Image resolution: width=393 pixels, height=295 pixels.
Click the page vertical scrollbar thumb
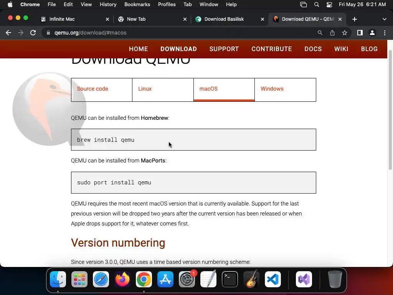390,110
